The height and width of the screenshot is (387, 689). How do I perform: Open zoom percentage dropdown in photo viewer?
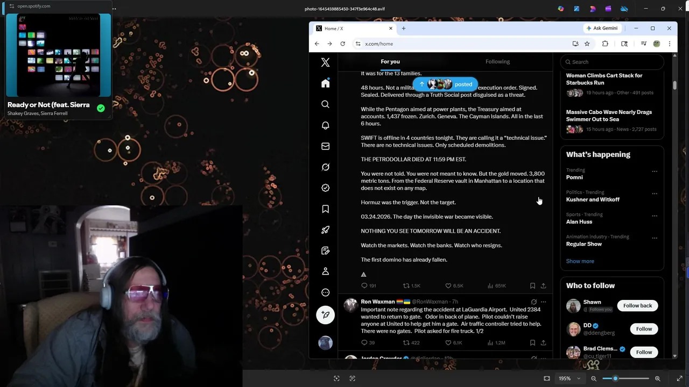pos(570,378)
